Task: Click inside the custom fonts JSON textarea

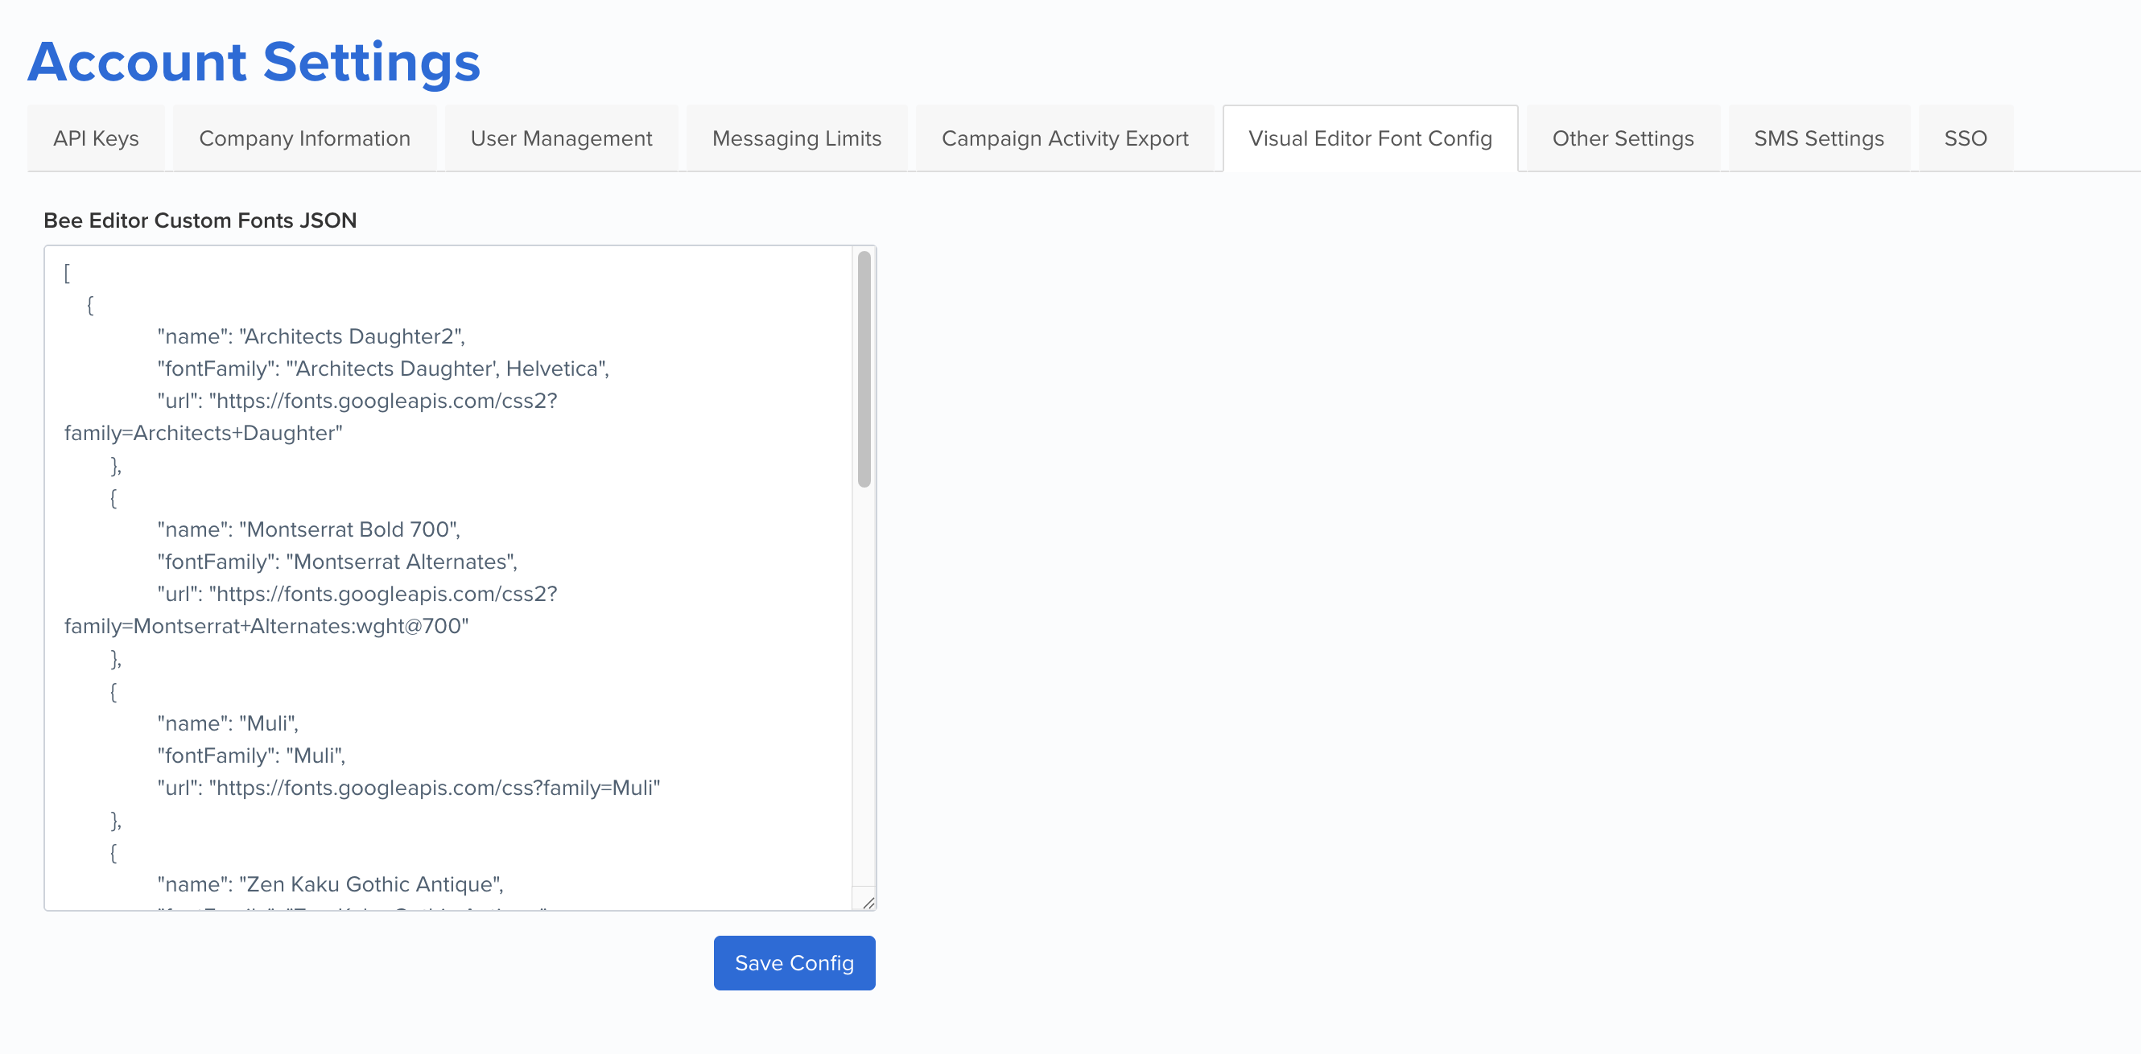Action: [x=457, y=582]
